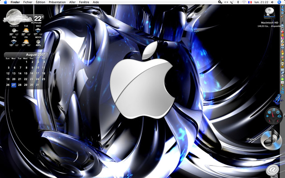Click the cloud icon on dial widget
The image size is (285, 178).
click(x=279, y=116)
